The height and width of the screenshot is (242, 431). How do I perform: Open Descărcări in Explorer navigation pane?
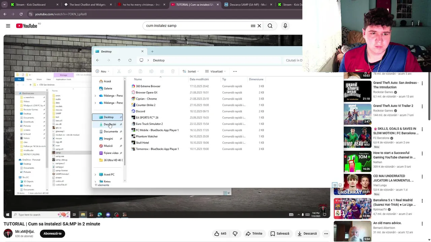(x=110, y=124)
